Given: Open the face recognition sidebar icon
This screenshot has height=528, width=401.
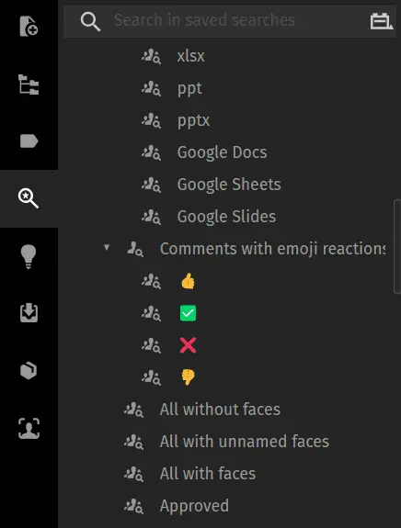Looking at the screenshot, I should click(x=29, y=428).
